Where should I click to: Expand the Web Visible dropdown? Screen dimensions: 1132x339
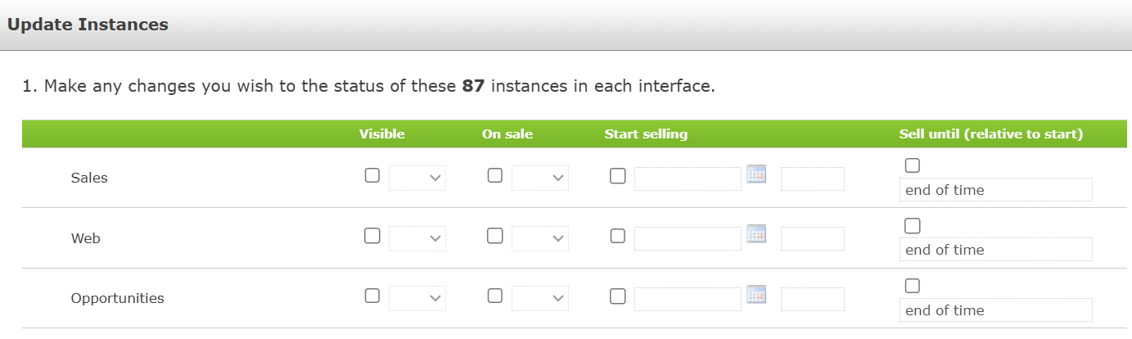pyautogui.click(x=417, y=238)
